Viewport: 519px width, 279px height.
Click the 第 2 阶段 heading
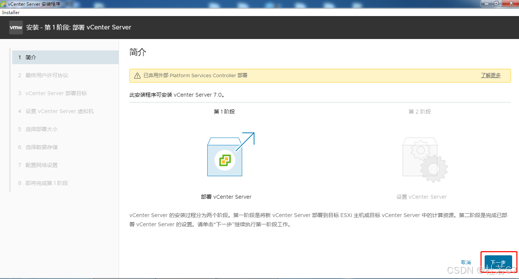420,112
